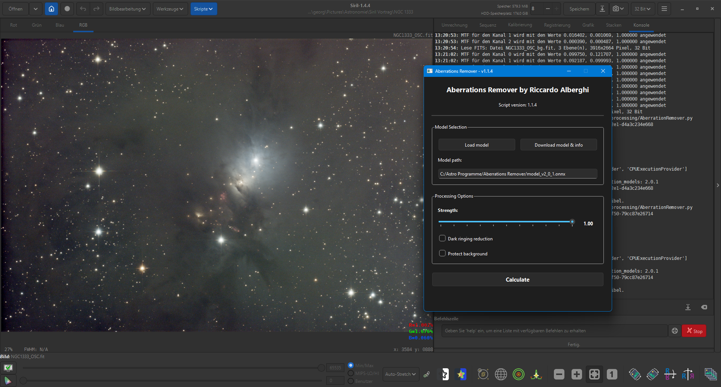Enable Dark ringing reduction checkbox
Screen dimensions: 721x387
tap(442, 238)
